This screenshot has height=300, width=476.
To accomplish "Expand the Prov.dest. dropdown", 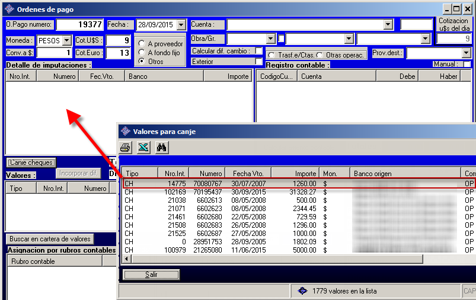I will 465,53.
